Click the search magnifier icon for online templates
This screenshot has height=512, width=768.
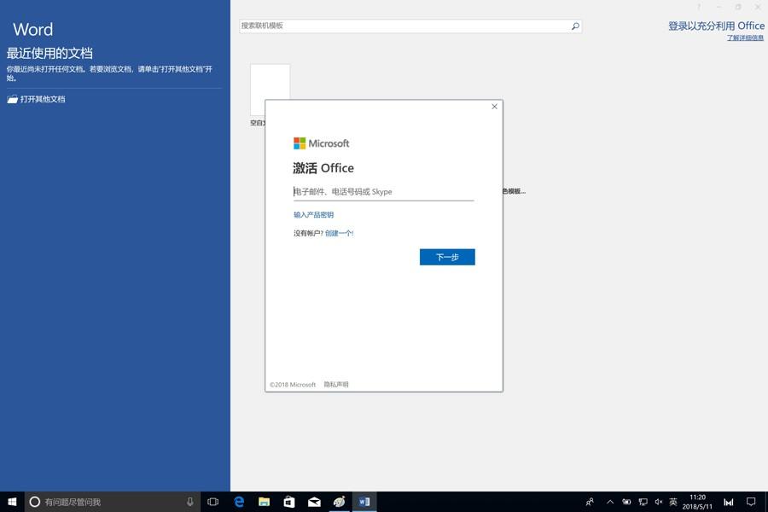click(575, 26)
